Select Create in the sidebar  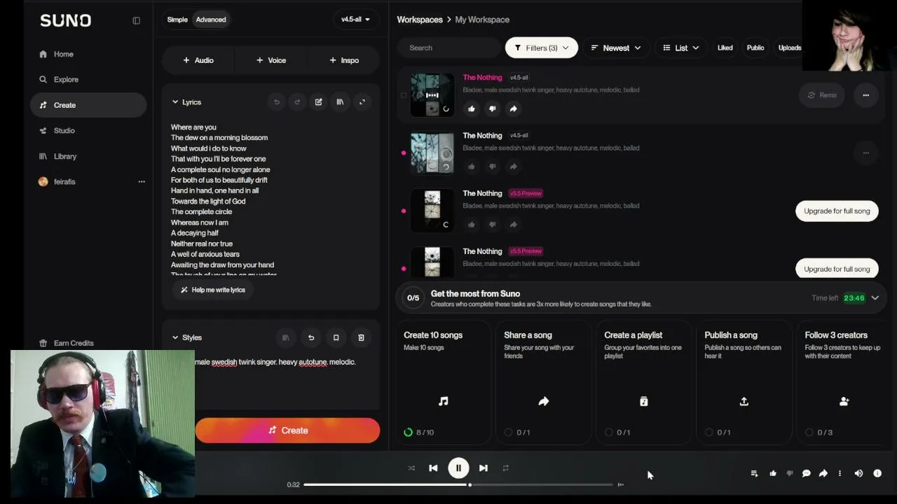pos(88,105)
